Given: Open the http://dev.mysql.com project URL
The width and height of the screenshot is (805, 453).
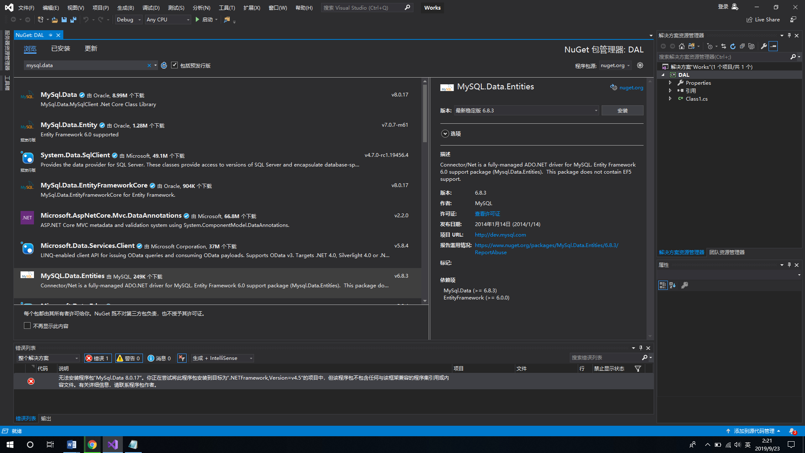Looking at the screenshot, I should [x=500, y=235].
